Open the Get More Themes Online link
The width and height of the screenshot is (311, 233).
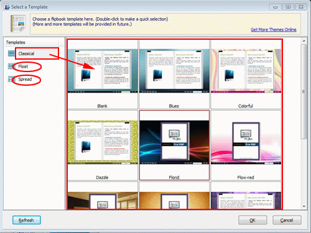(x=274, y=30)
